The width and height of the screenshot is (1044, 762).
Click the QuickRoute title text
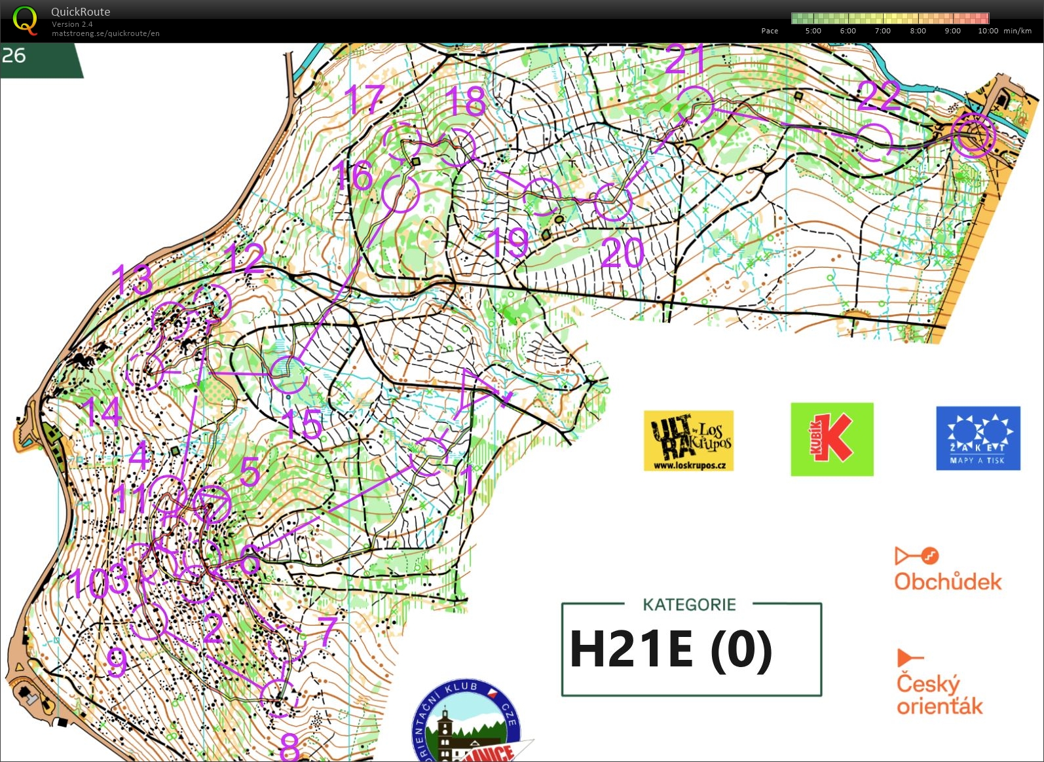click(x=81, y=12)
